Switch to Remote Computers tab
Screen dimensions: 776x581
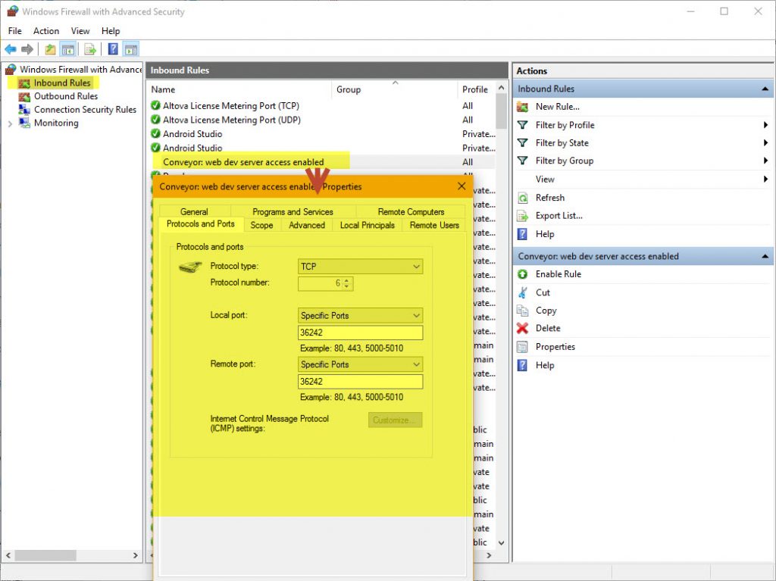pos(411,212)
